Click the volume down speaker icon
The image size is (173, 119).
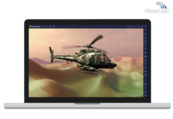click(x=145, y=38)
